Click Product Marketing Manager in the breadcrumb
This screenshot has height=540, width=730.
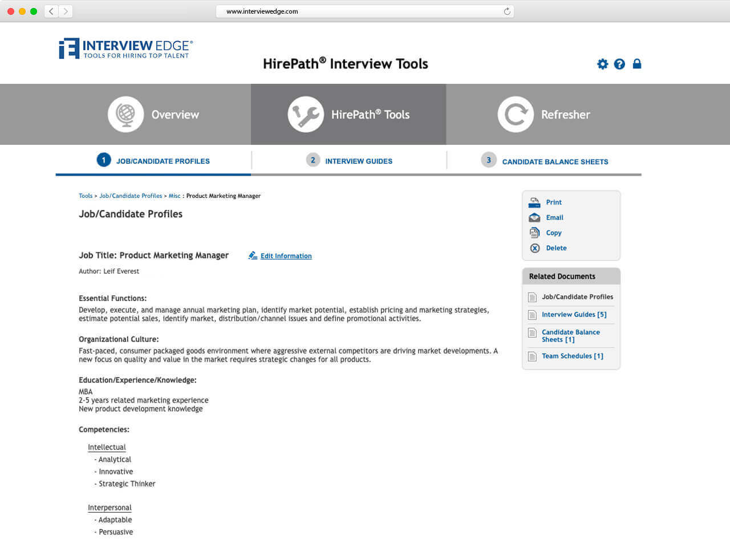(x=224, y=196)
